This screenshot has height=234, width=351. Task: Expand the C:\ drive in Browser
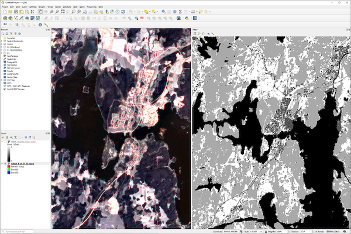pos(2,47)
